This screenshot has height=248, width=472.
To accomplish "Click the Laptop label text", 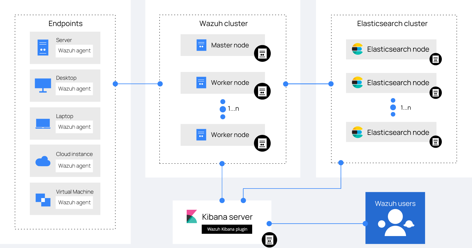I will 65,116.
